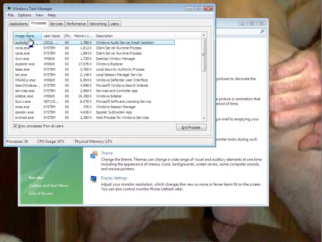
Task: Sort by the Image Name column header
Action: (x=28, y=36)
